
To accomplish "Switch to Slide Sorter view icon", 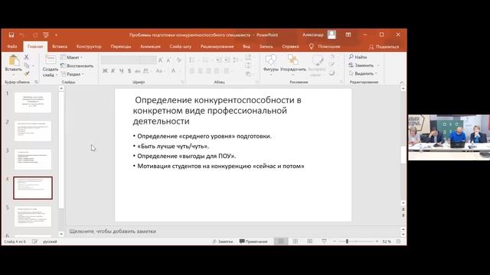I will [296, 241].
